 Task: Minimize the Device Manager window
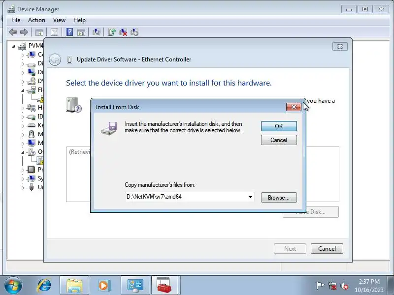pos(349,9)
